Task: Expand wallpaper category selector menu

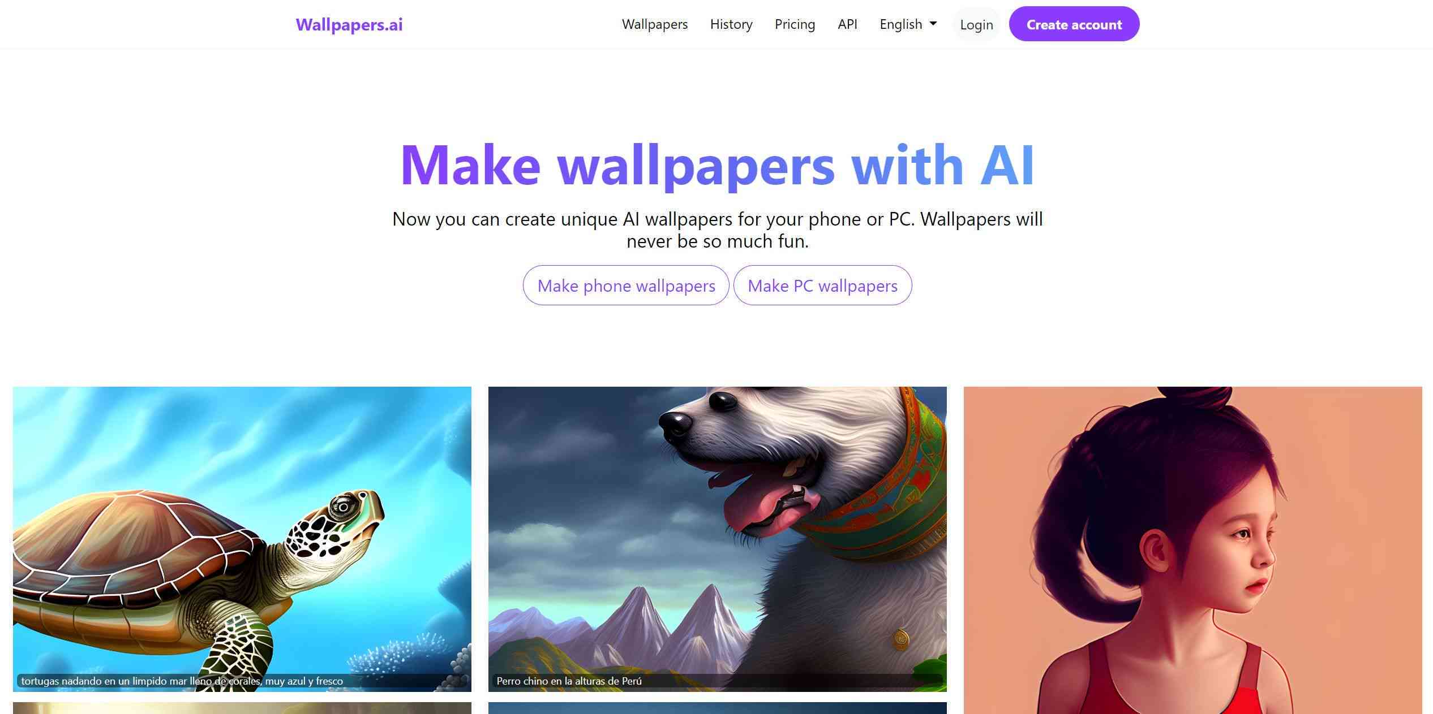Action: click(x=654, y=24)
